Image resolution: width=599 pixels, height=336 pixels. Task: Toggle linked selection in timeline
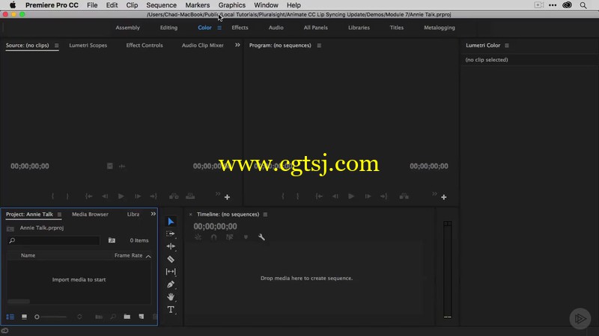(230, 237)
